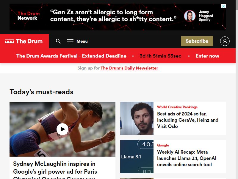
Task: Open the hamburger Menu icon
Action: tap(70, 41)
